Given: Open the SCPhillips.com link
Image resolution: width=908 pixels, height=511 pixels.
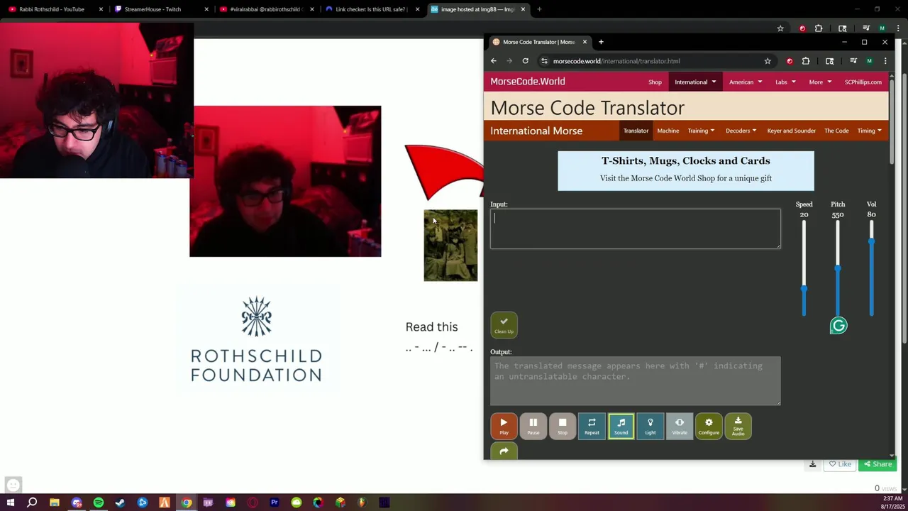Looking at the screenshot, I should tap(863, 82).
